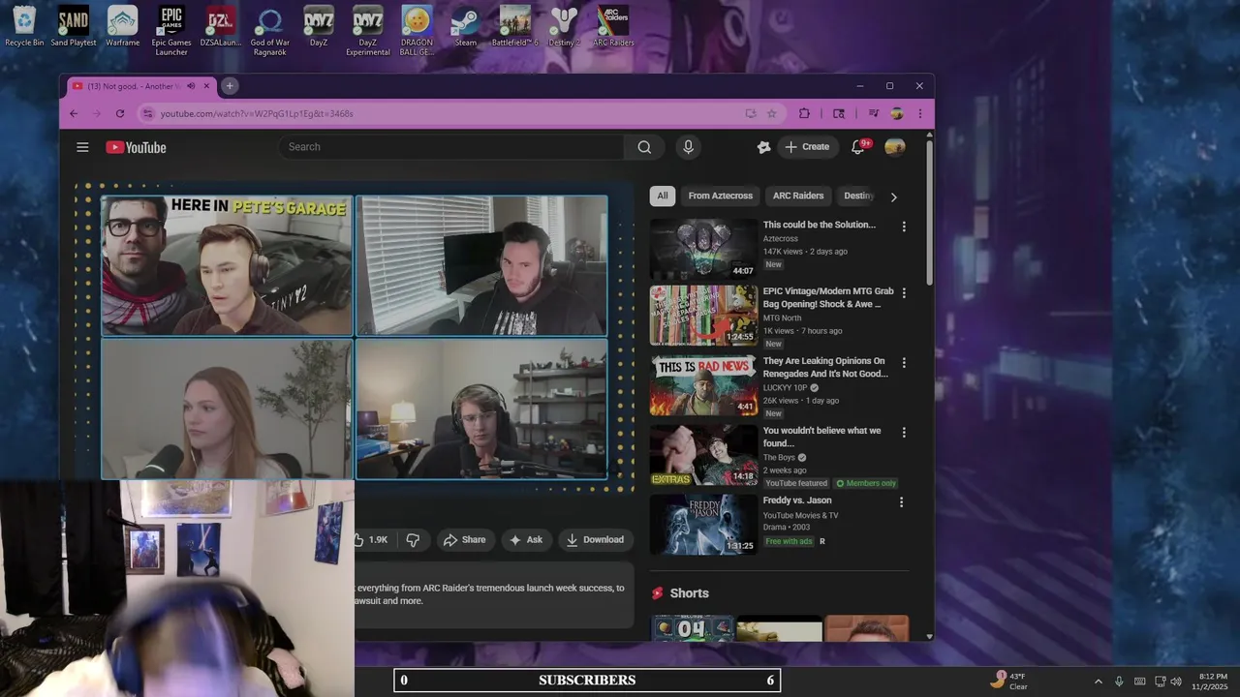Select the ARC Raiders filter chip
The image size is (1240, 697).
point(798,196)
